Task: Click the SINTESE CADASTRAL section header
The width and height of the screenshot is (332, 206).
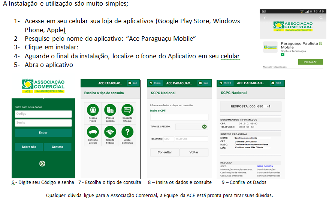Action: pos(234,134)
